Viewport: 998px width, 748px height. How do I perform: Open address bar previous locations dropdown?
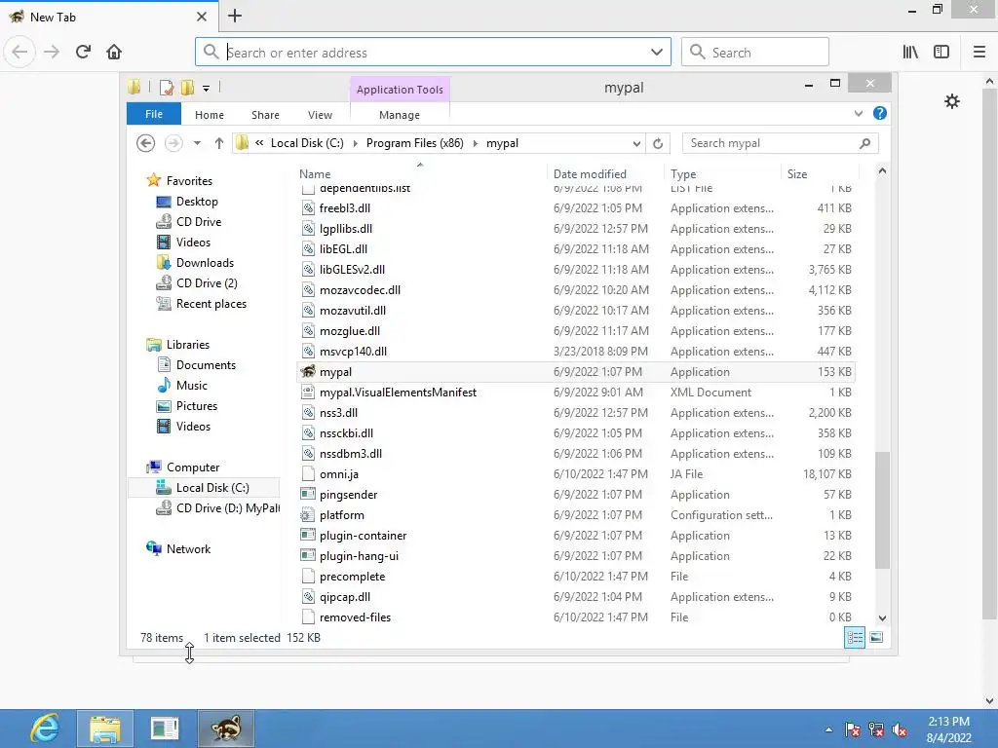635,144
